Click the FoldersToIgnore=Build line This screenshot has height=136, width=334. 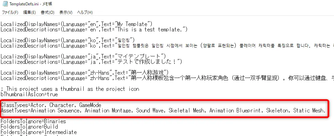29,127
